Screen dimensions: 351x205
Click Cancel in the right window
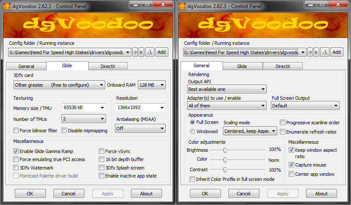click(244, 194)
